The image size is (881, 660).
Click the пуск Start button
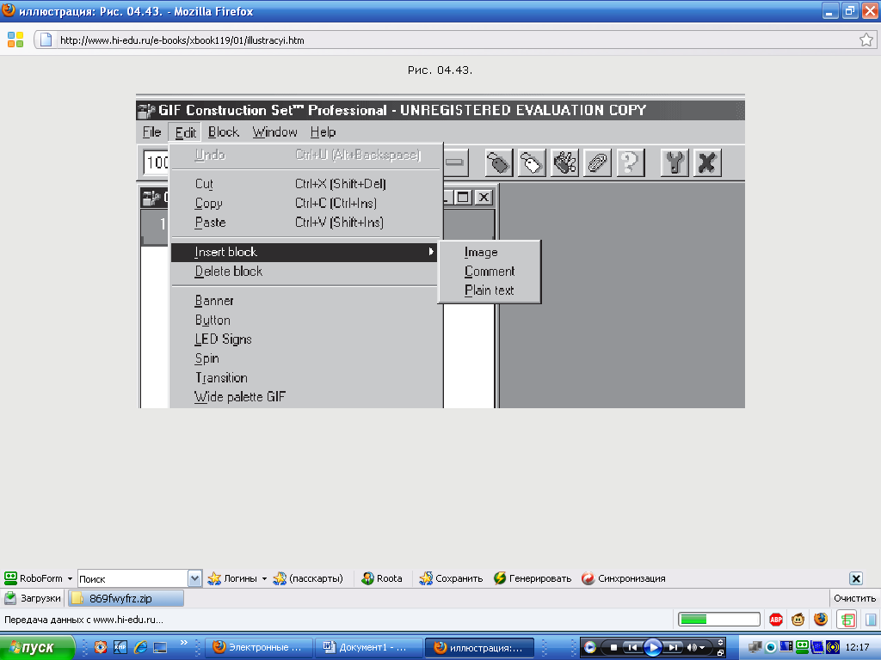[37, 648]
